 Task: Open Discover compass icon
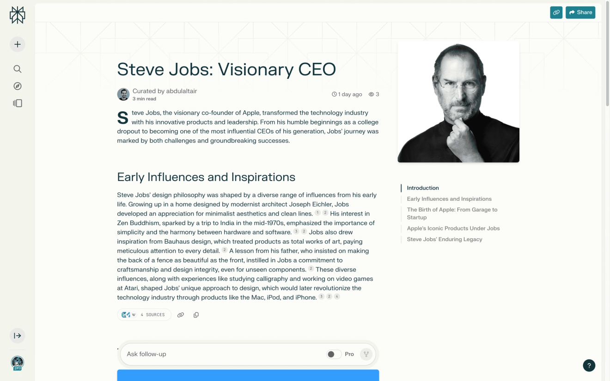(x=18, y=86)
